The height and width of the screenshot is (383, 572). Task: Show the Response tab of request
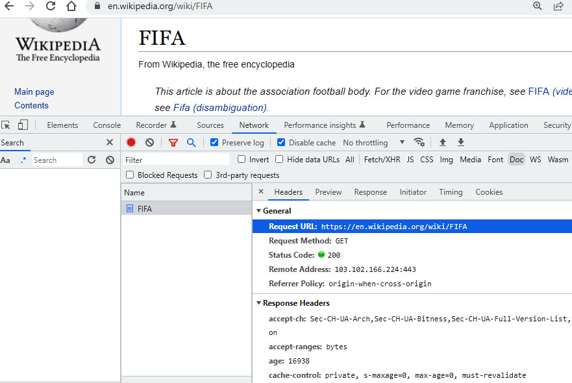point(370,192)
